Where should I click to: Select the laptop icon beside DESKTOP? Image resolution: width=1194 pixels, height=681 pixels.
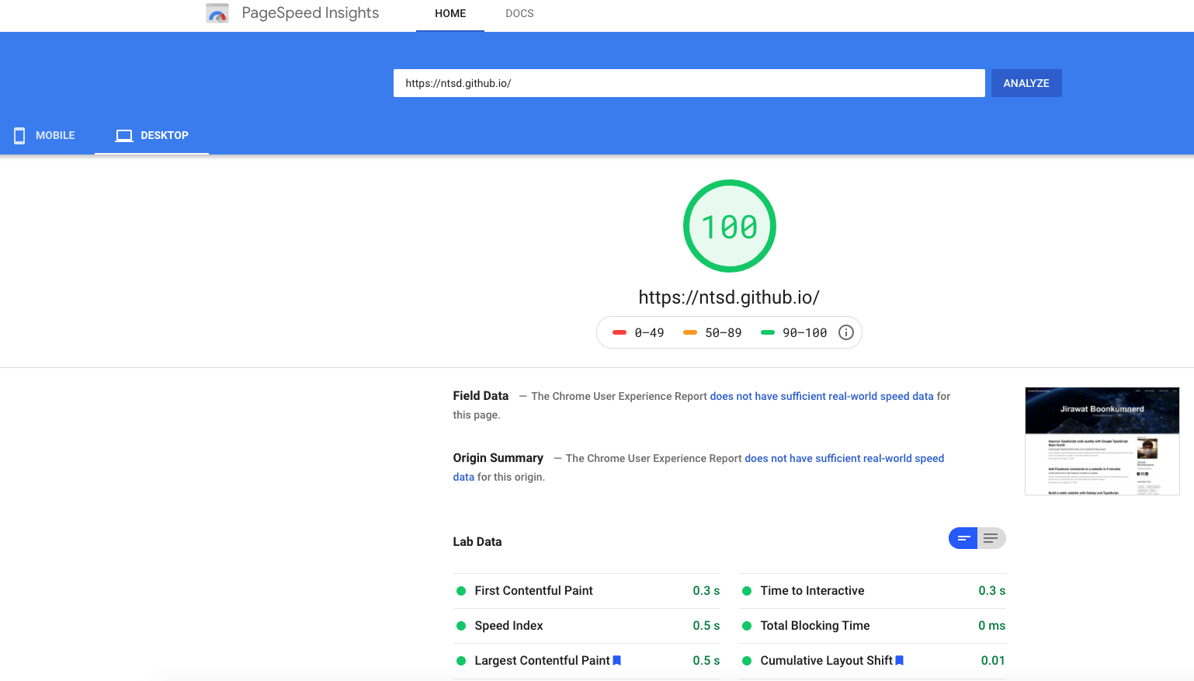123,135
